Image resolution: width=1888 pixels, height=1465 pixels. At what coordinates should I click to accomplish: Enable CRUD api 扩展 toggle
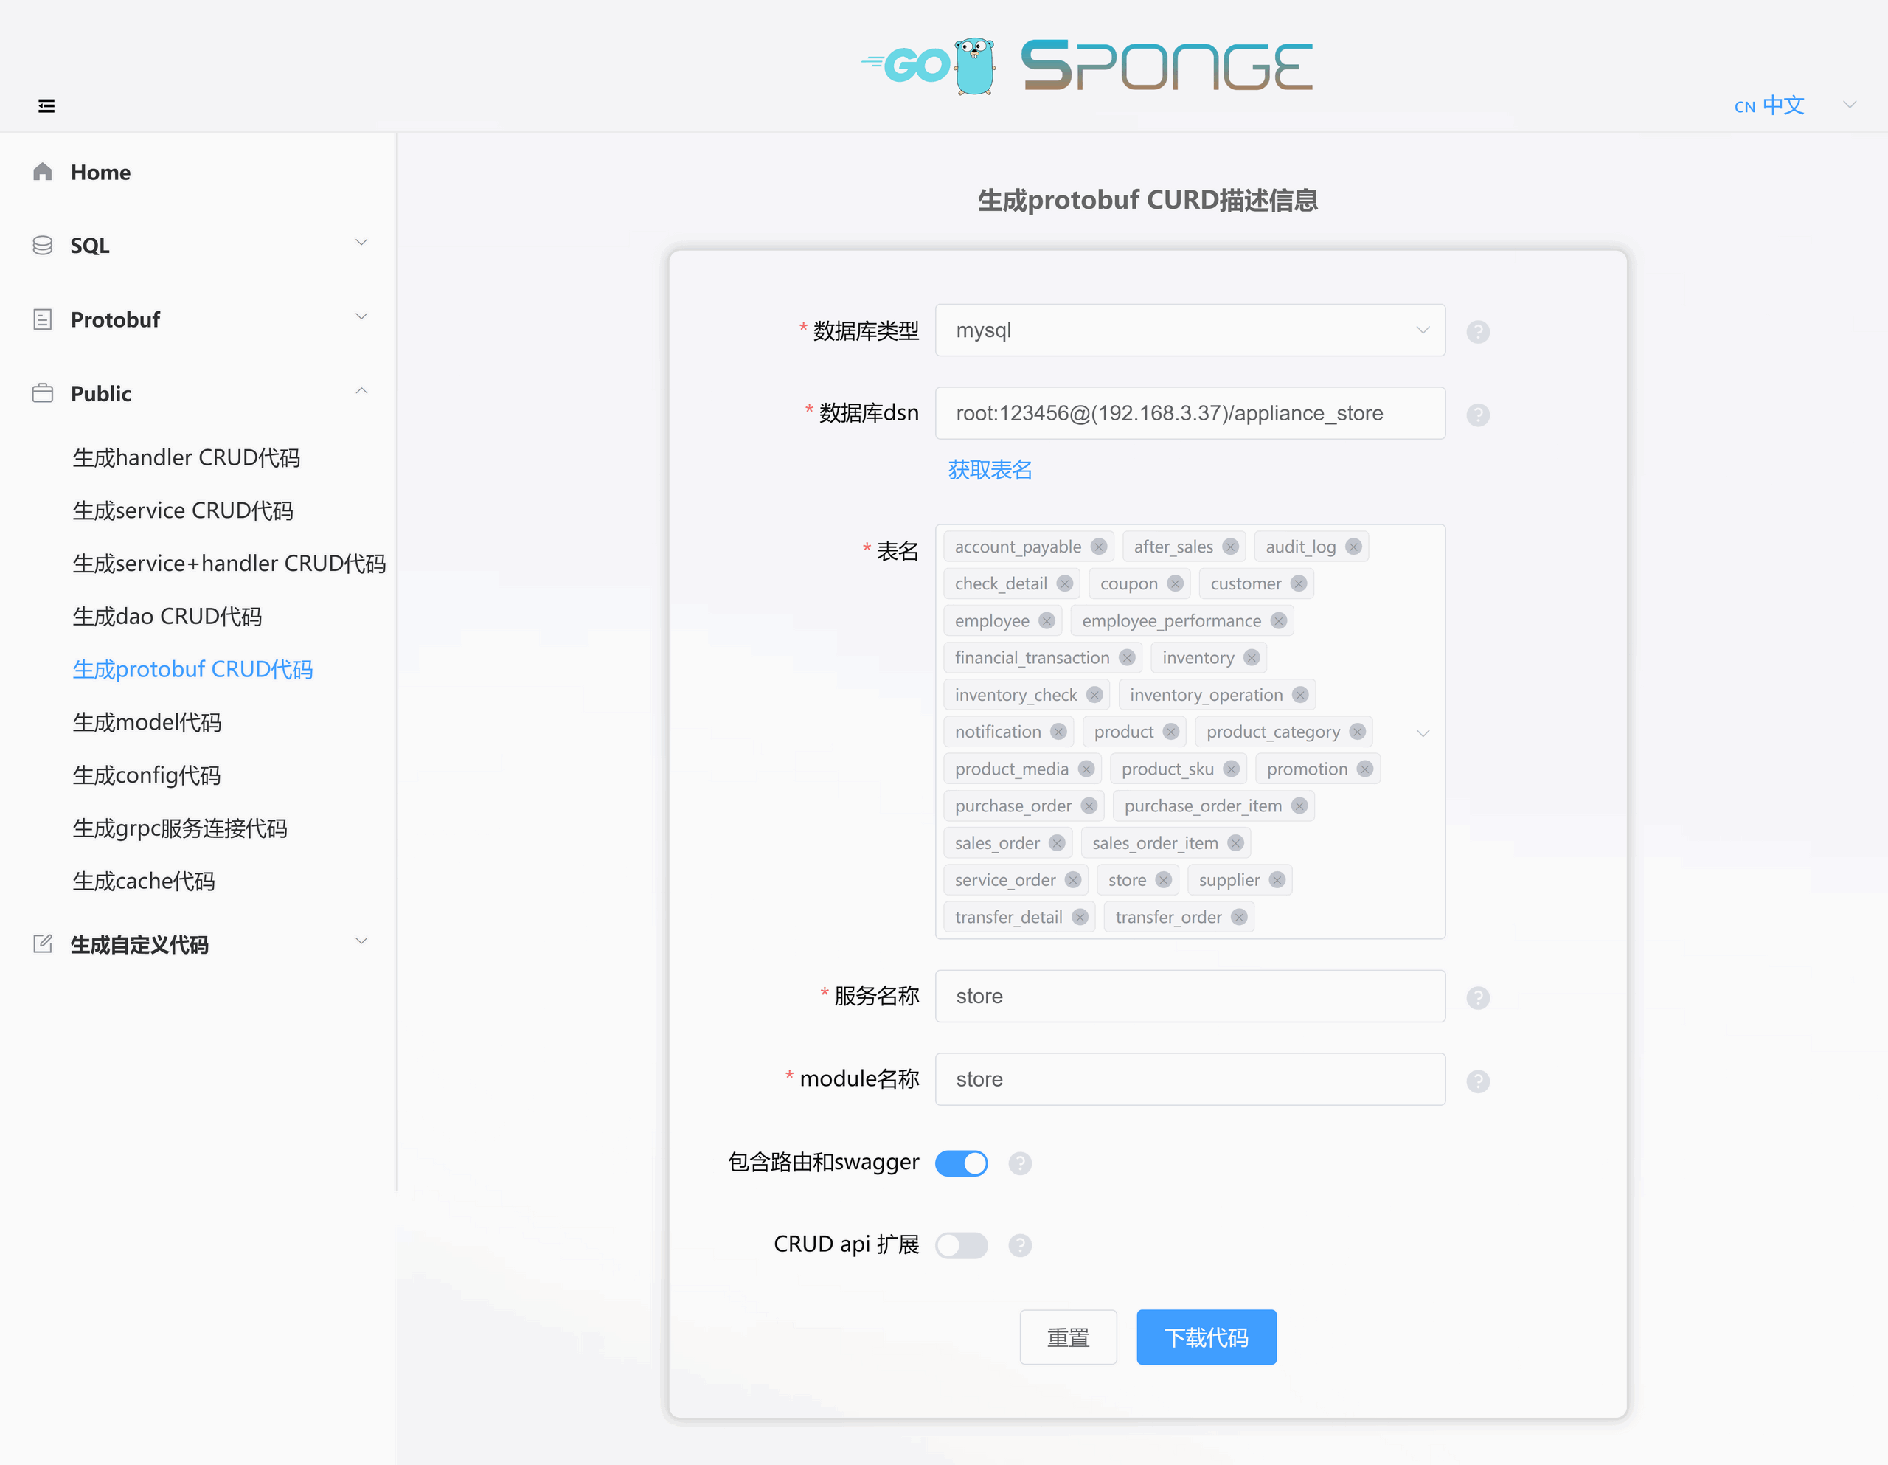pyautogui.click(x=964, y=1244)
